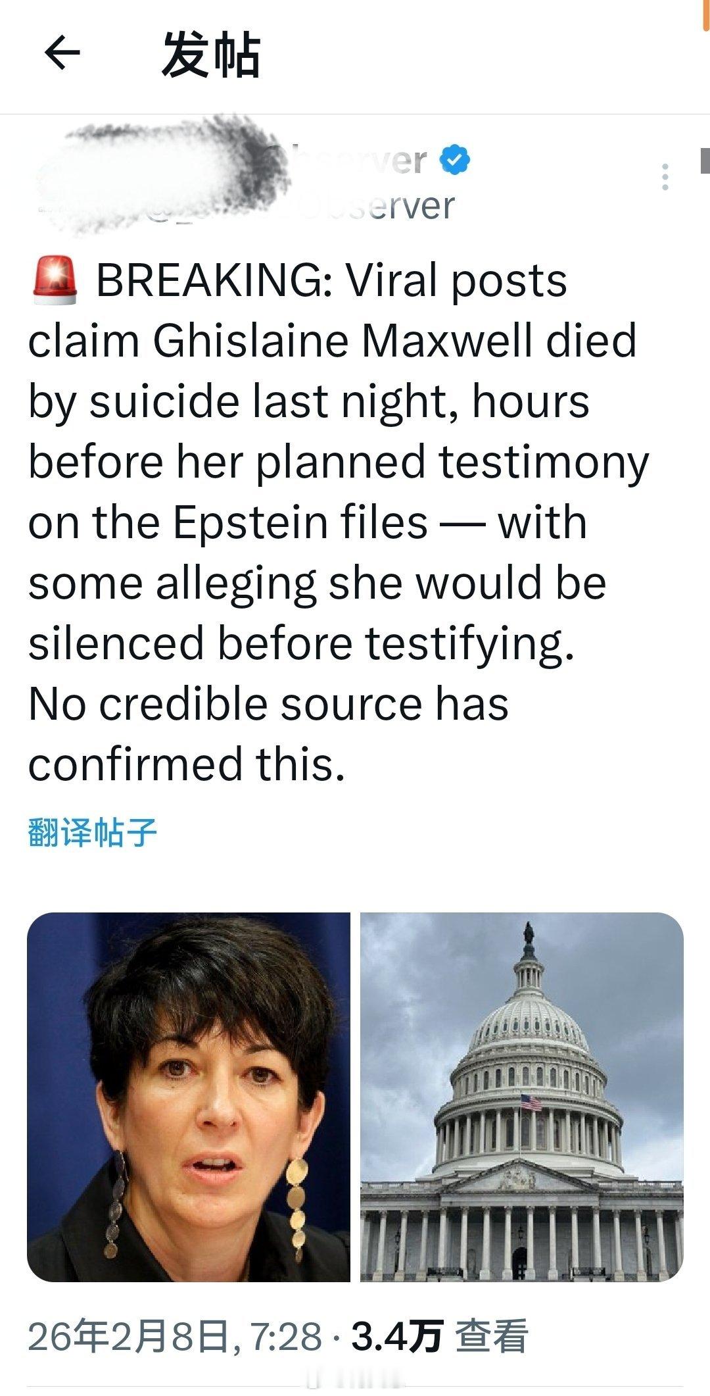The height and width of the screenshot is (1396, 710).
Task: Tap 'No credible source has' text line
Action: pyautogui.click(x=268, y=704)
